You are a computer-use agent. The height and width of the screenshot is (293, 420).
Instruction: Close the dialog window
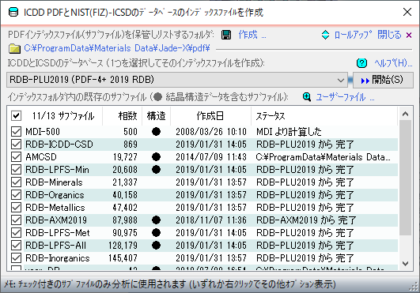point(407,12)
